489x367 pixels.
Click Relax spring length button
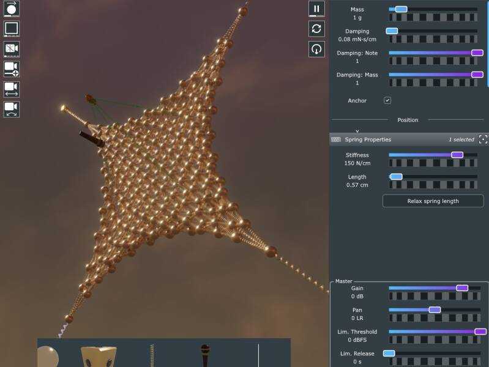(433, 201)
